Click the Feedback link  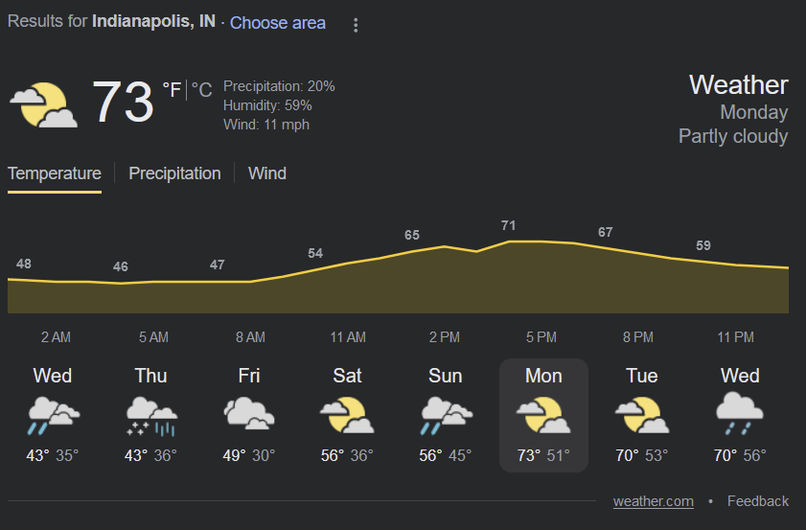pyautogui.click(x=758, y=501)
